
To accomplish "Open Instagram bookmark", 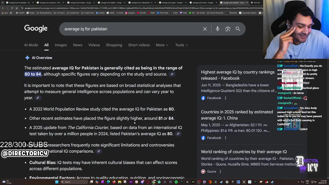I will pyautogui.click(x=130, y=13).
